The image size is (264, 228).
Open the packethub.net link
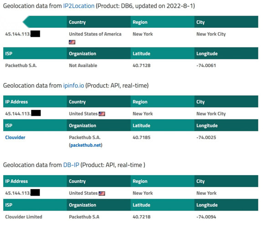click(x=86, y=145)
